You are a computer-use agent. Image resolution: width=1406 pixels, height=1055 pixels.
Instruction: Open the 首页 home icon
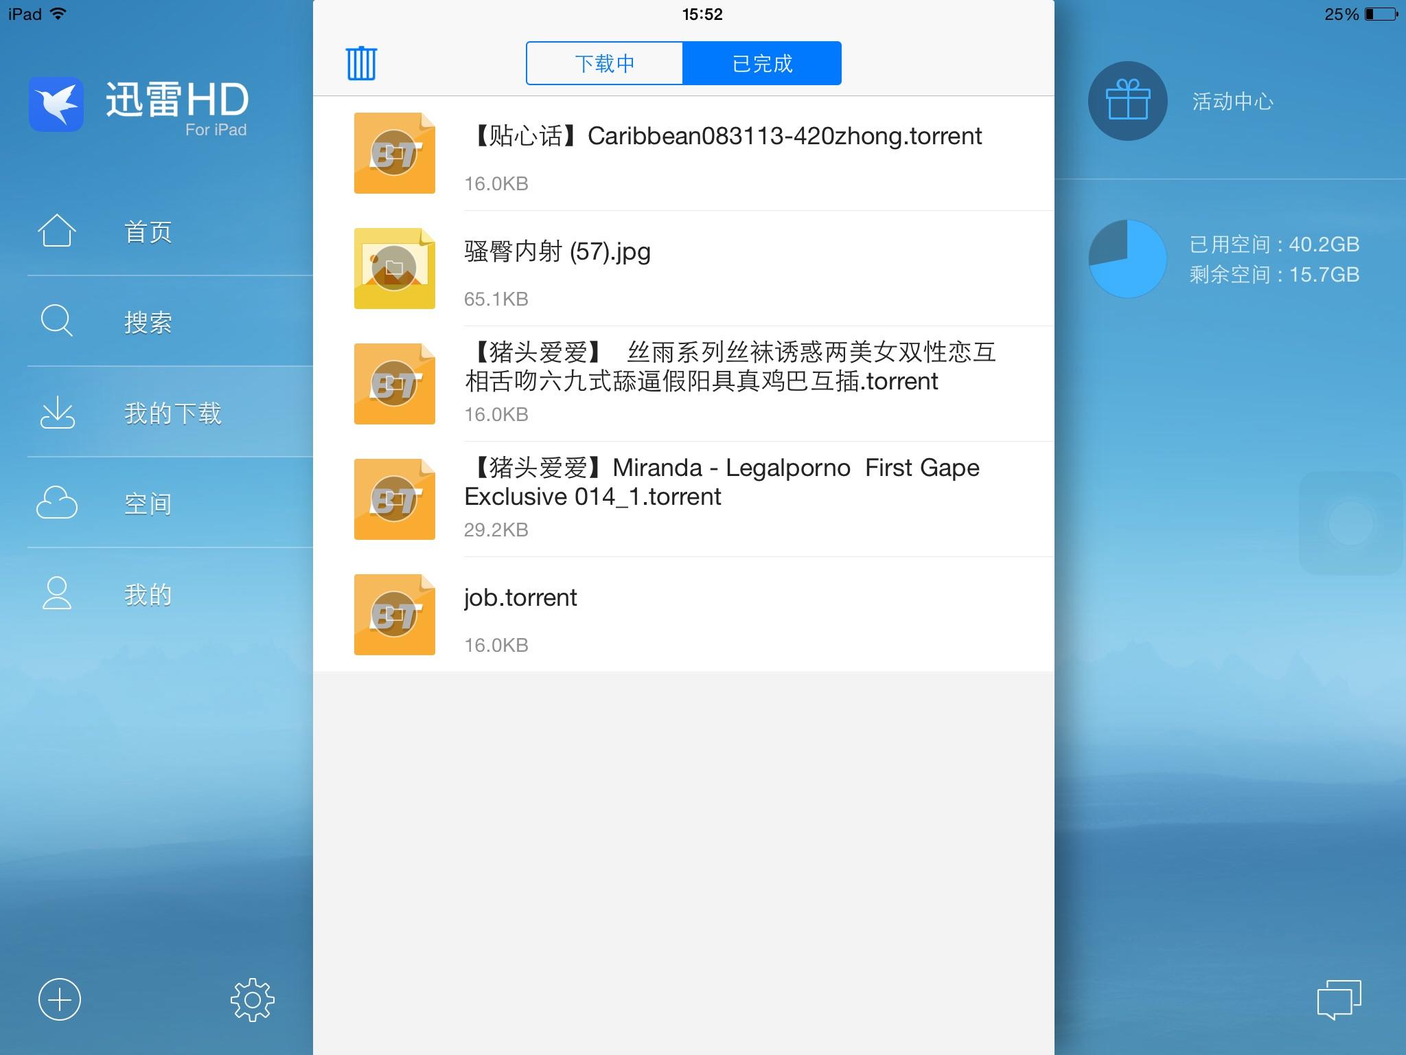pyautogui.click(x=56, y=231)
